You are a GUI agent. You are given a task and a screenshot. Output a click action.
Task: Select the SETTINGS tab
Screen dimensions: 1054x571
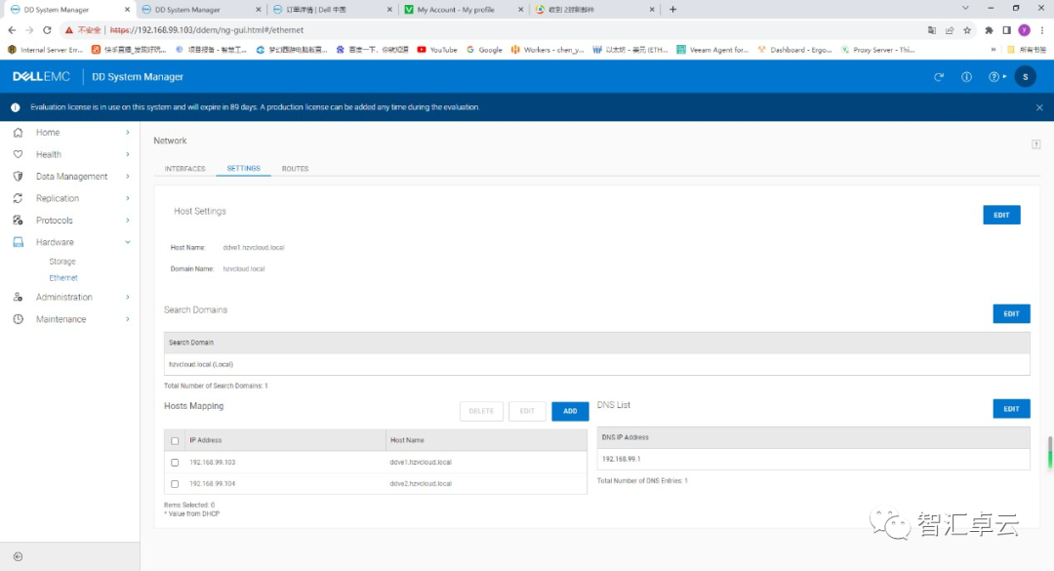(243, 168)
